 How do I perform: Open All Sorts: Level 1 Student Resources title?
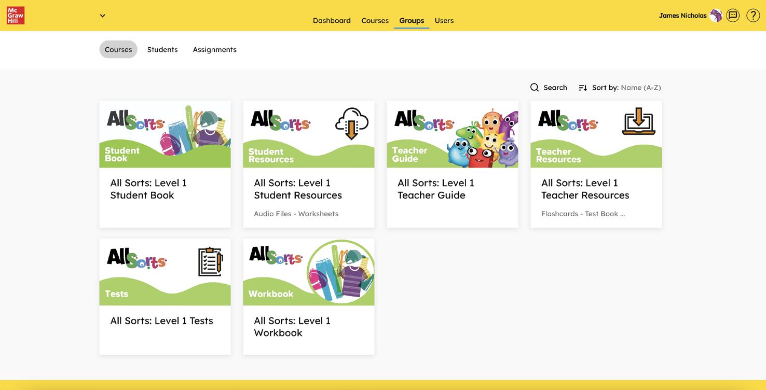click(298, 189)
